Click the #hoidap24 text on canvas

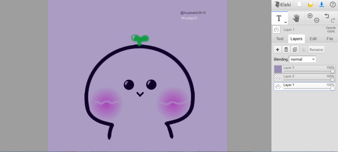coord(189,18)
